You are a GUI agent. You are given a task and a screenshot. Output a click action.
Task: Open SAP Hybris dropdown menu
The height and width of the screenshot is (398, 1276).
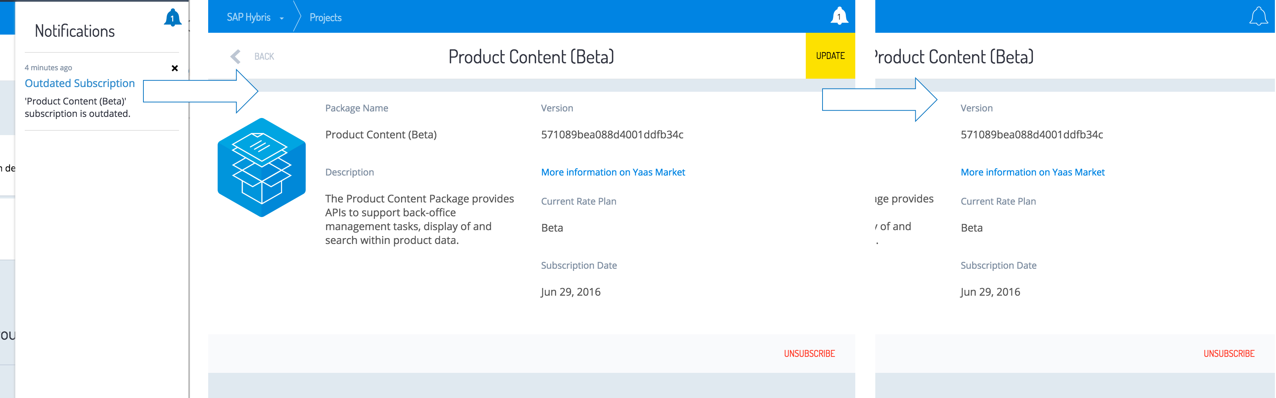pyautogui.click(x=255, y=17)
